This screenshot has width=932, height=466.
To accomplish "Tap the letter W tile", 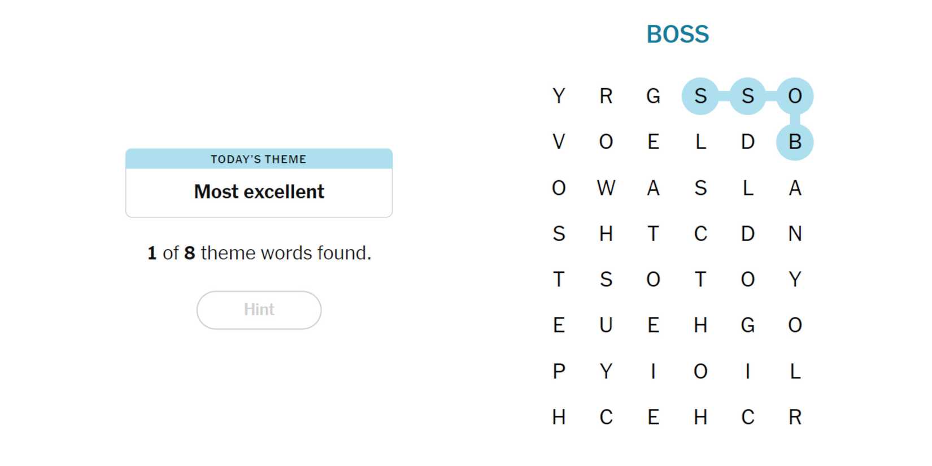I will [606, 188].
